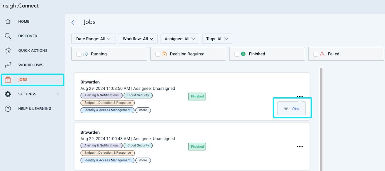
Task: Select Jobs in the sidebar
Action: [32, 80]
